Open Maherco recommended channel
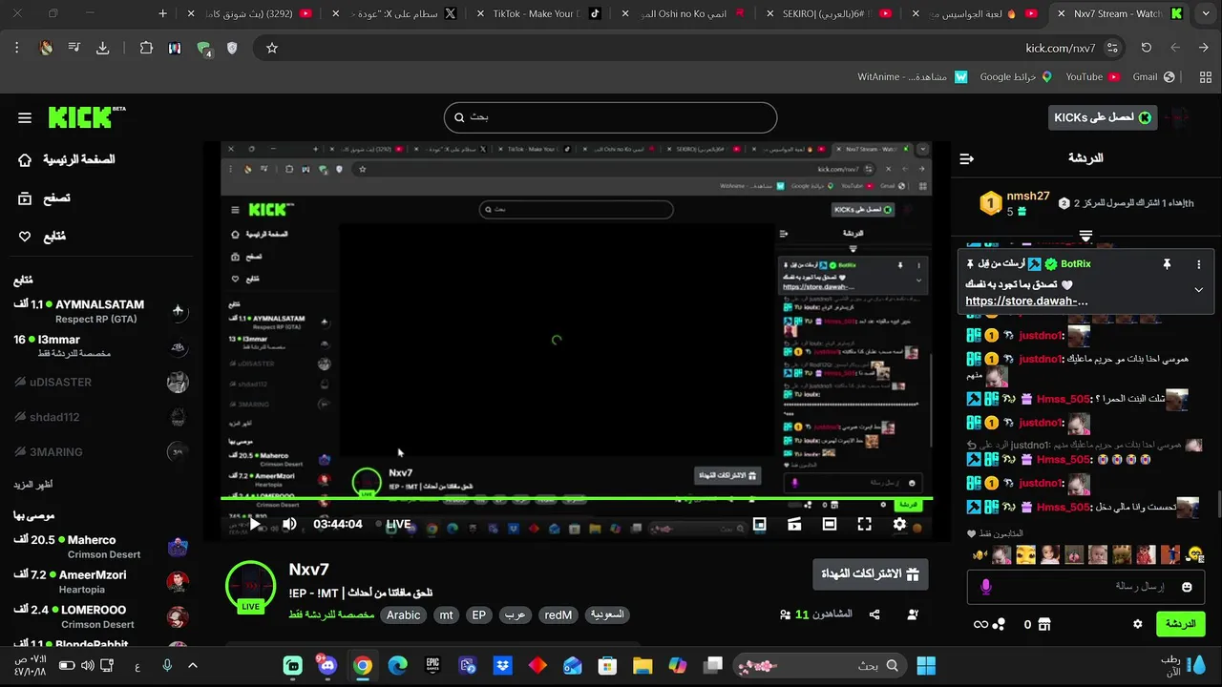This screenshot has height=687, width=1222. pyautogui.click(x=100, y=546)
